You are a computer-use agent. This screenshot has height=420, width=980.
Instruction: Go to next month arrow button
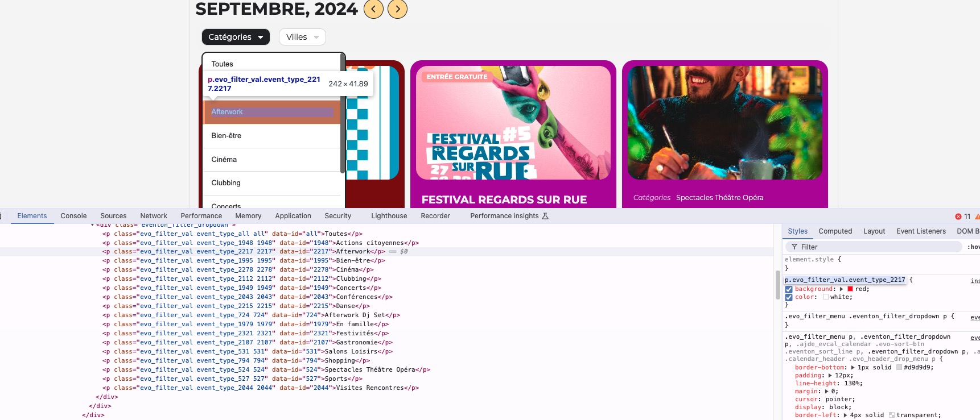click(x=397, y=9)
